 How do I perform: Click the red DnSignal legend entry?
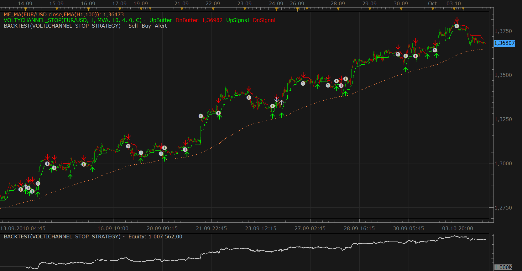[x=264, y=20]
